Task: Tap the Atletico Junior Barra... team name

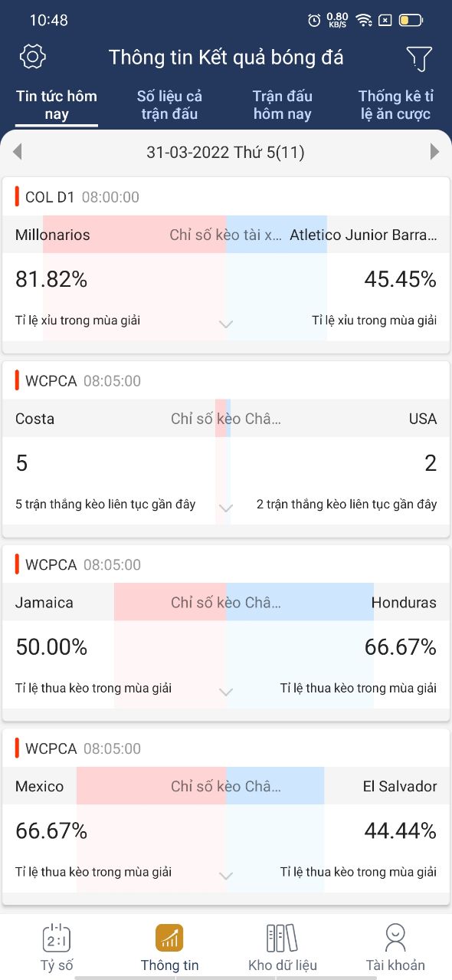Action: pos(363,235)
